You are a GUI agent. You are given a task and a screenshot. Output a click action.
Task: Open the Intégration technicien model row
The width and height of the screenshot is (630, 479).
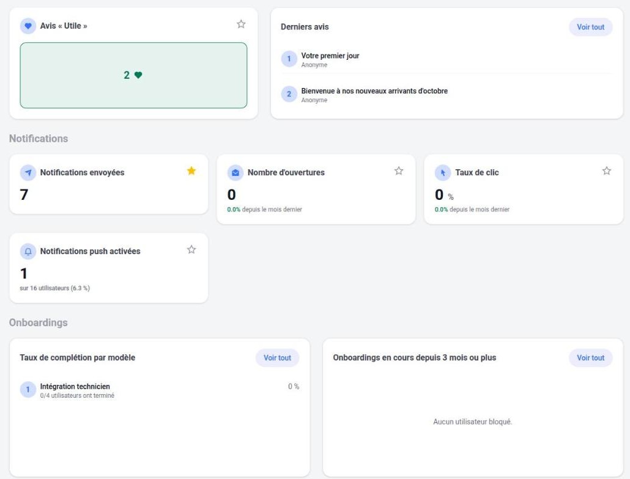160,390
